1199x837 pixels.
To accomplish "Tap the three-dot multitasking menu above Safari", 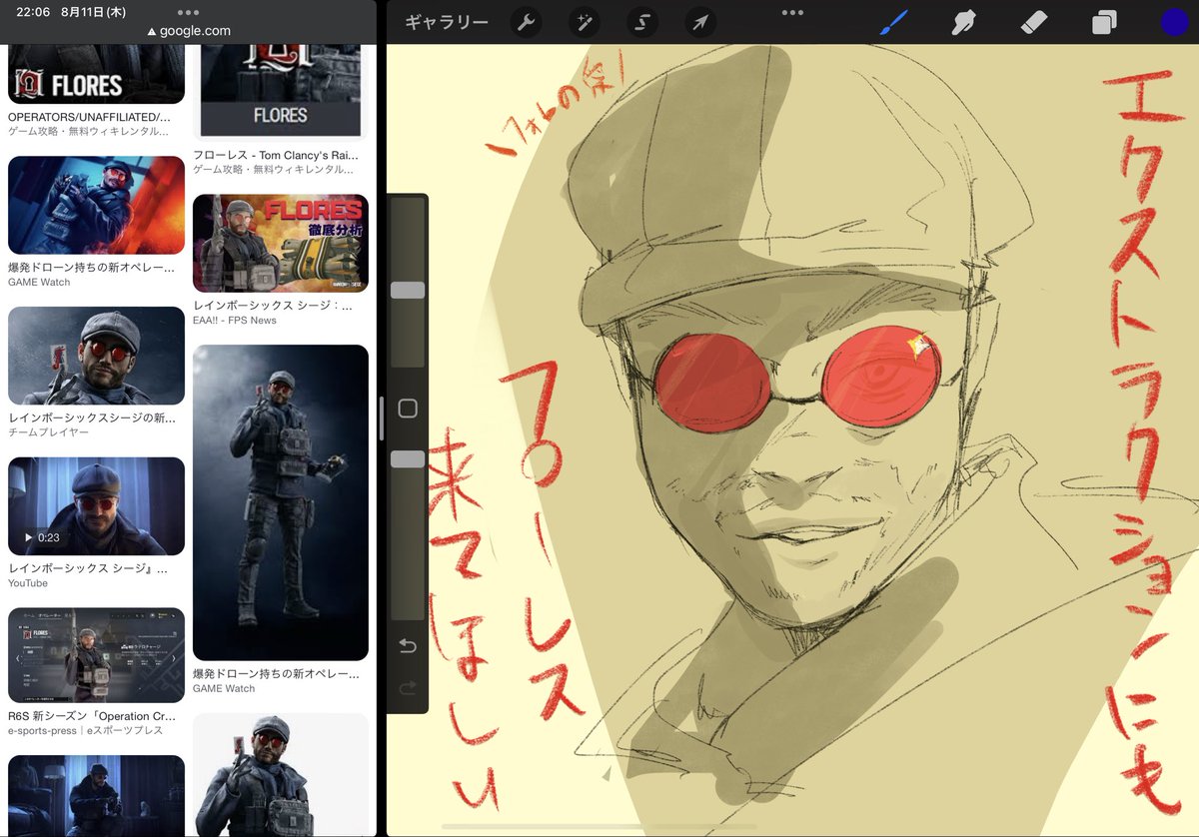I will pyautogui.click(x=187, y=13).
